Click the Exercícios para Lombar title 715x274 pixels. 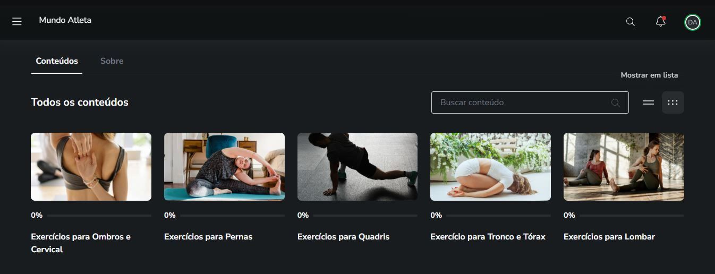[609, 237]
